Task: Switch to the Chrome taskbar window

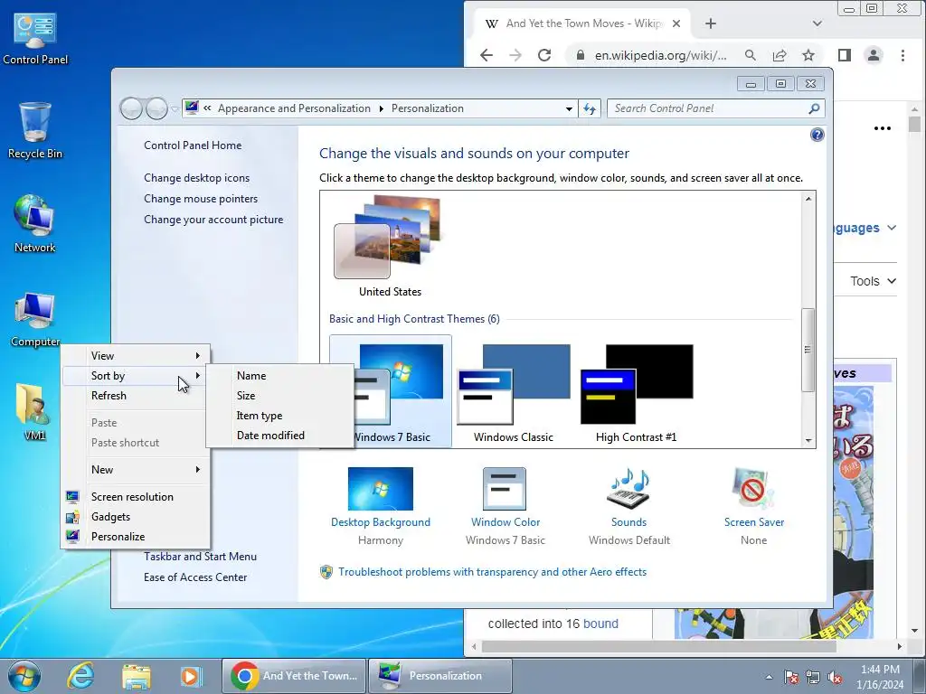Action: (x=294, y=676)
